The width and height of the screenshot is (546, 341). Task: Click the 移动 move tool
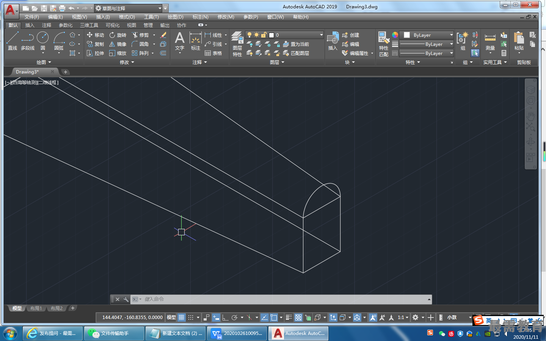pyautogui.click(x=95, y=35)
